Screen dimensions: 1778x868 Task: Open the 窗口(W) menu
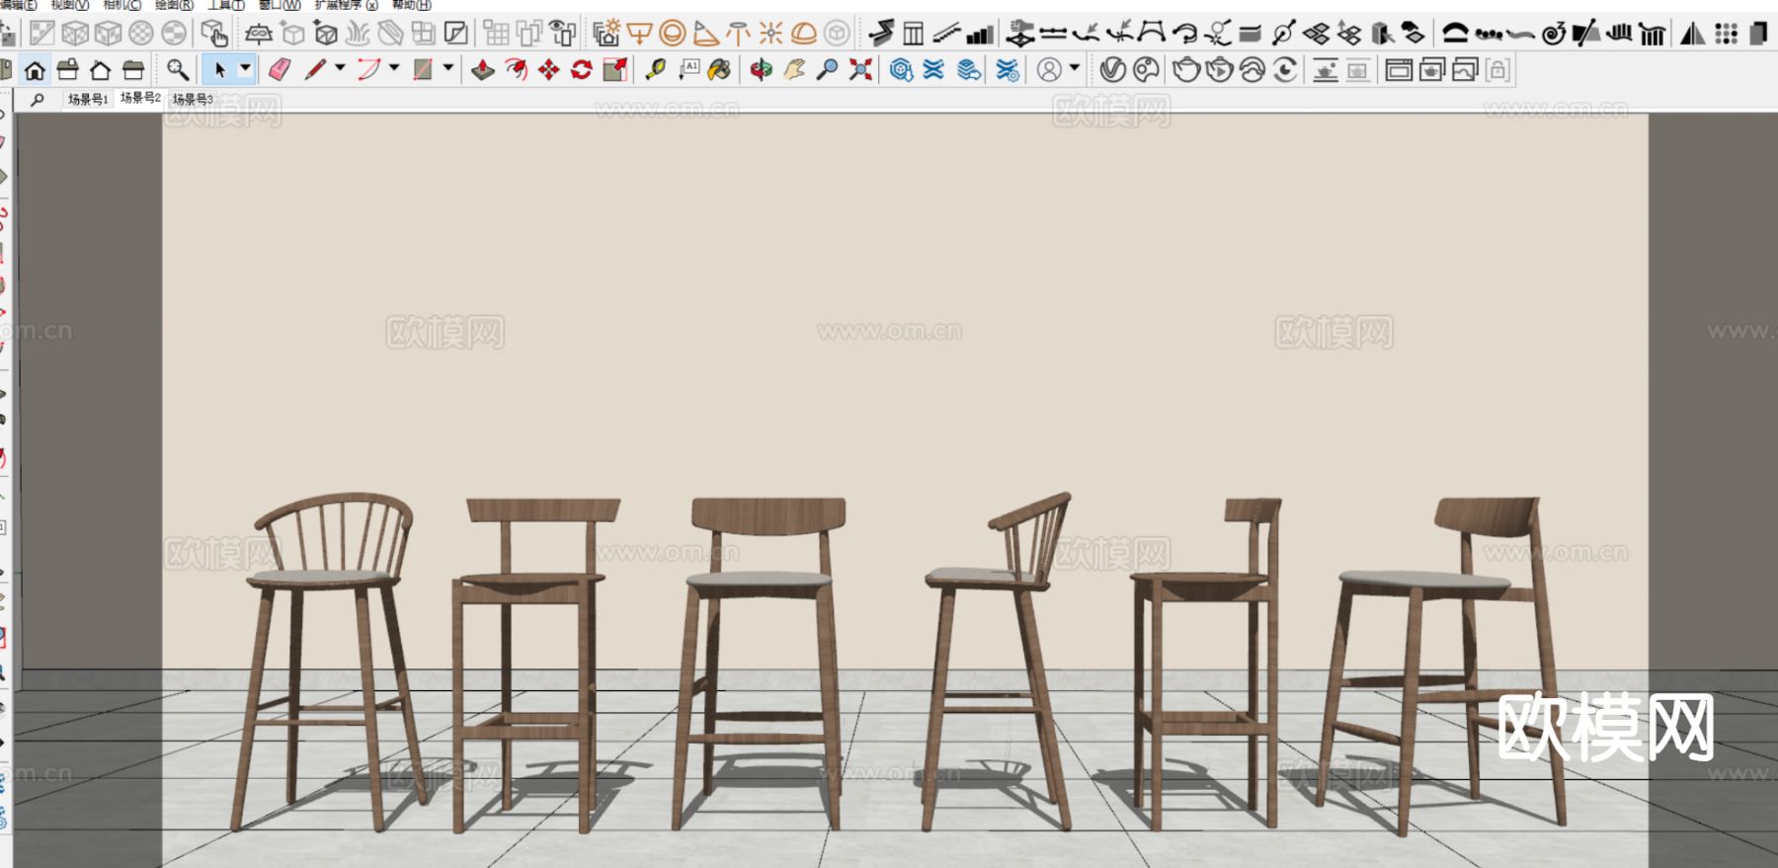[280, 5]
